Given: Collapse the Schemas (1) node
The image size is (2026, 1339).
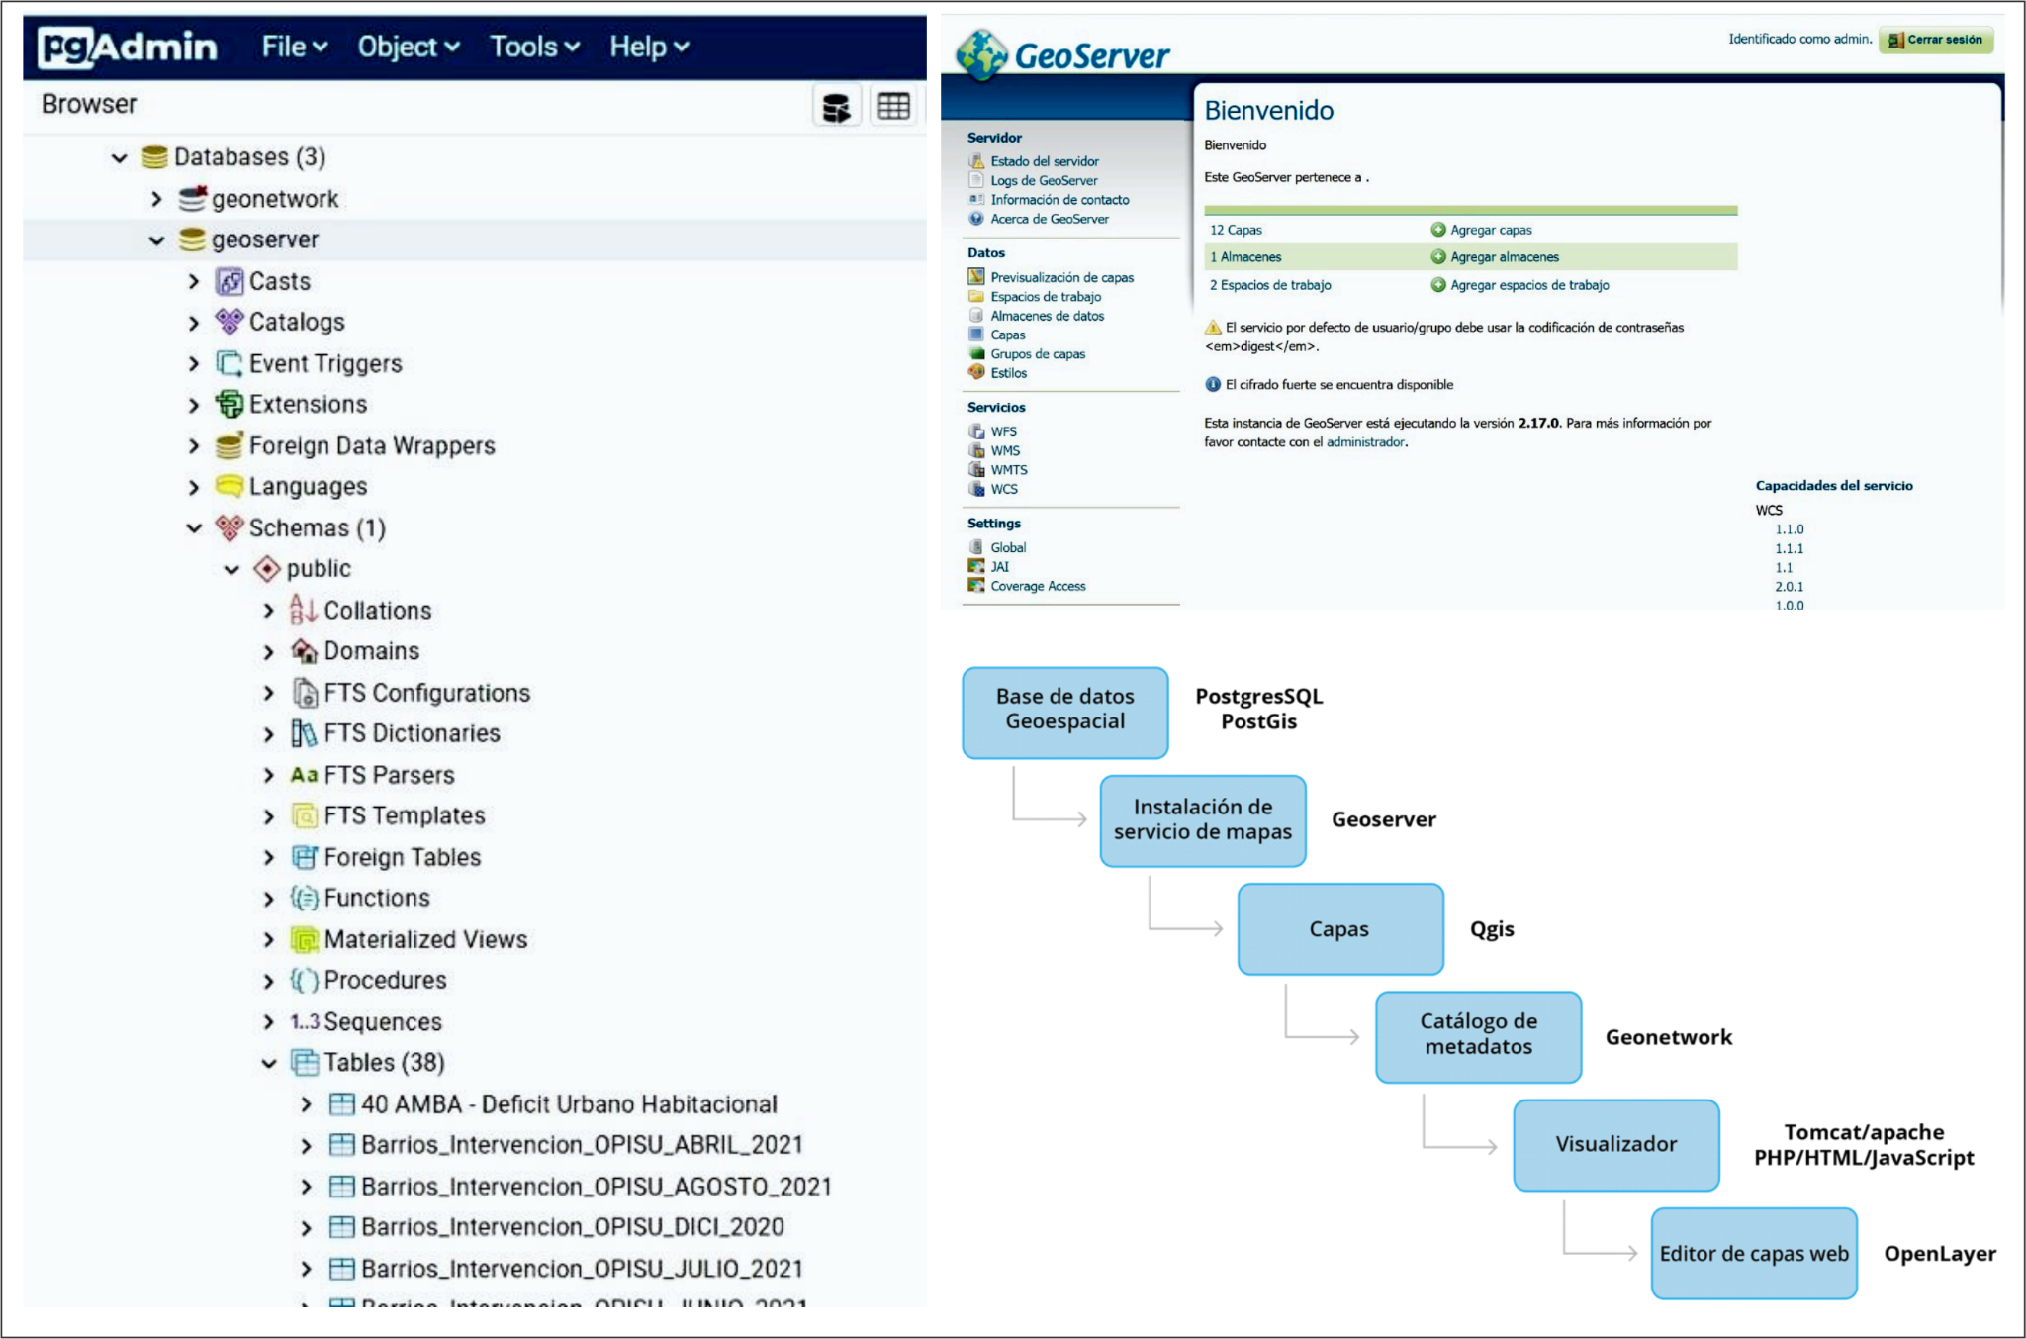Looking at the screenshot, I should click(x=194, y=528).
